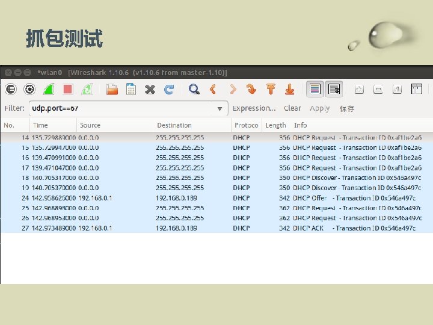
Task: Jump to last packet down arrow
Action: point(289,89)
